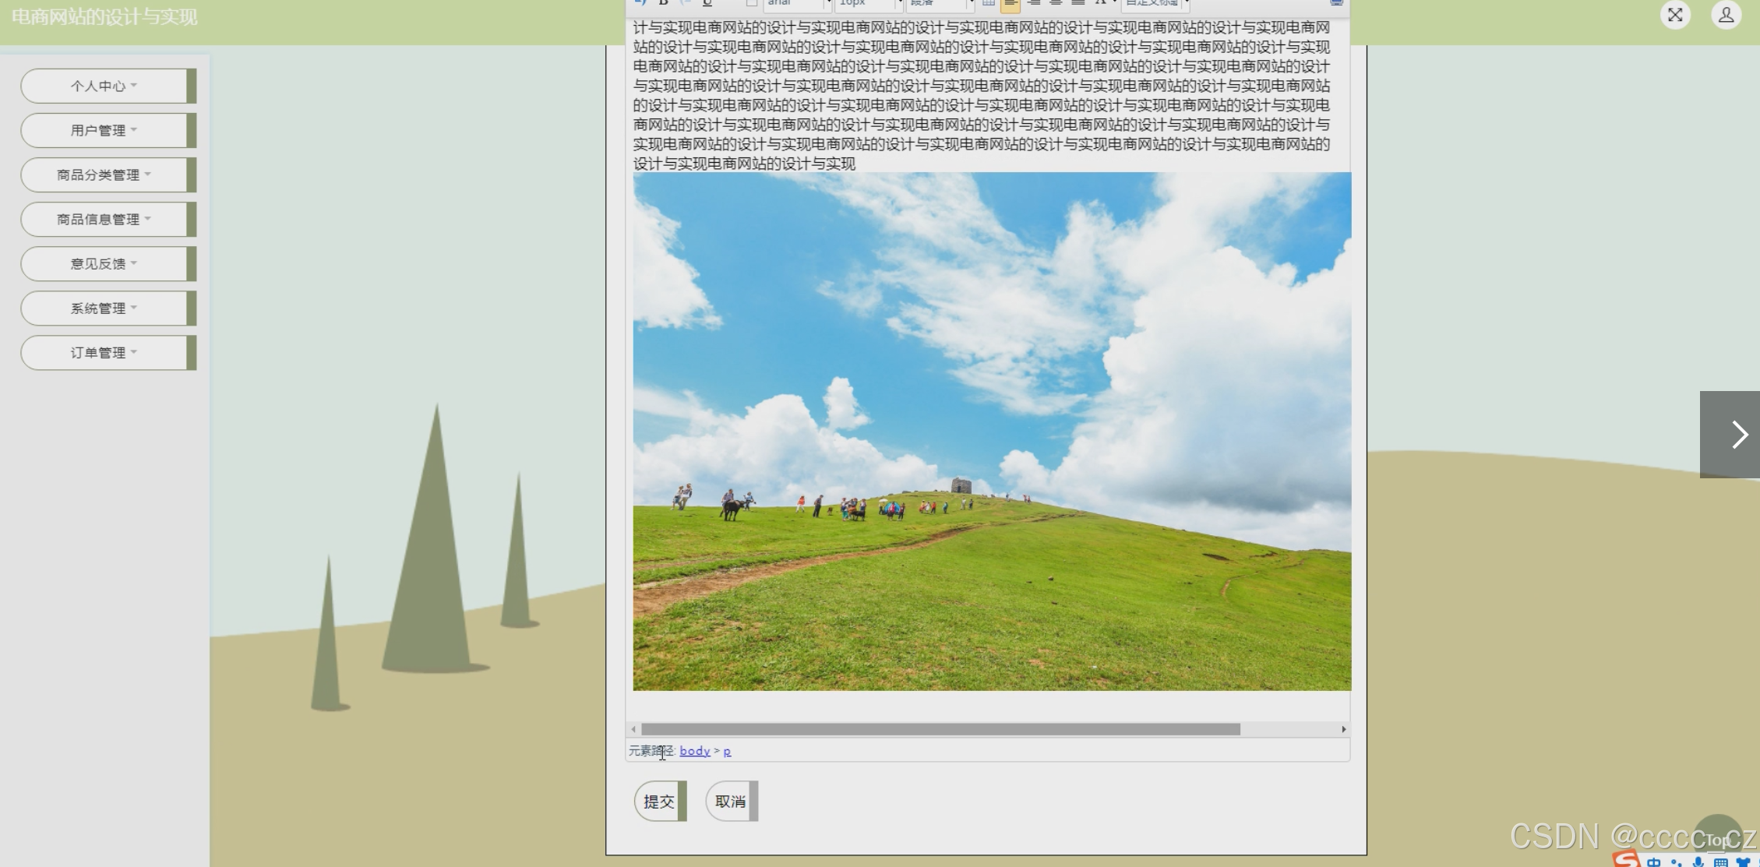Click the Sogou input method logo
The height and width of the screenshot is (867, 1760).
point(1627,860)
